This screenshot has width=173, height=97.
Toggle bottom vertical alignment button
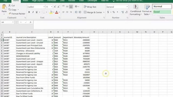pyautogui.click(x=71, y=7)
